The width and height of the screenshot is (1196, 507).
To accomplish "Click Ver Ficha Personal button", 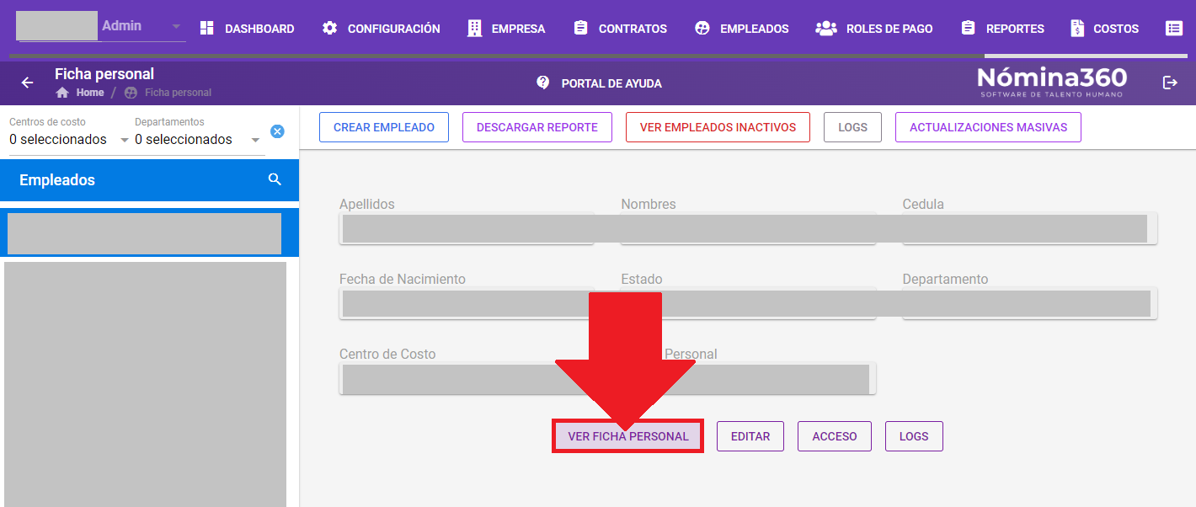I will (628, 436).
